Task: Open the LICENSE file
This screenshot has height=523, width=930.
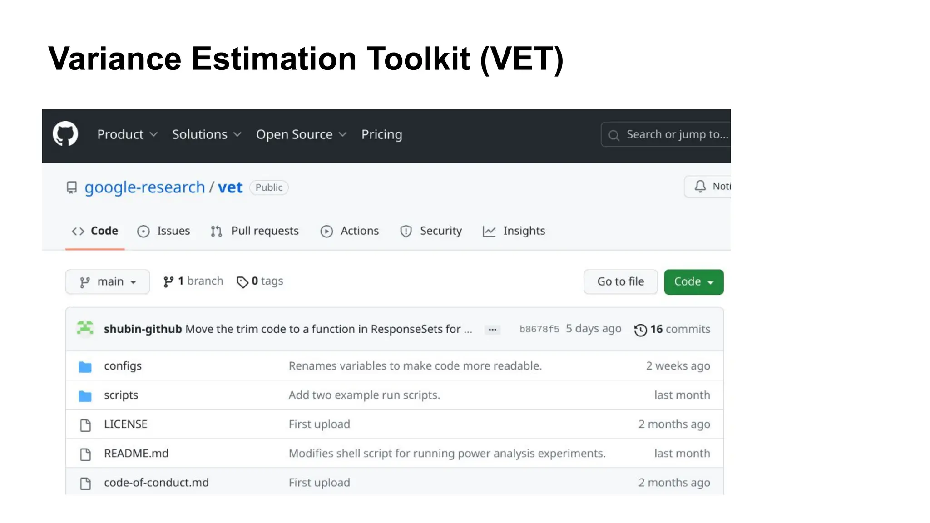Action: coord(126,424)
